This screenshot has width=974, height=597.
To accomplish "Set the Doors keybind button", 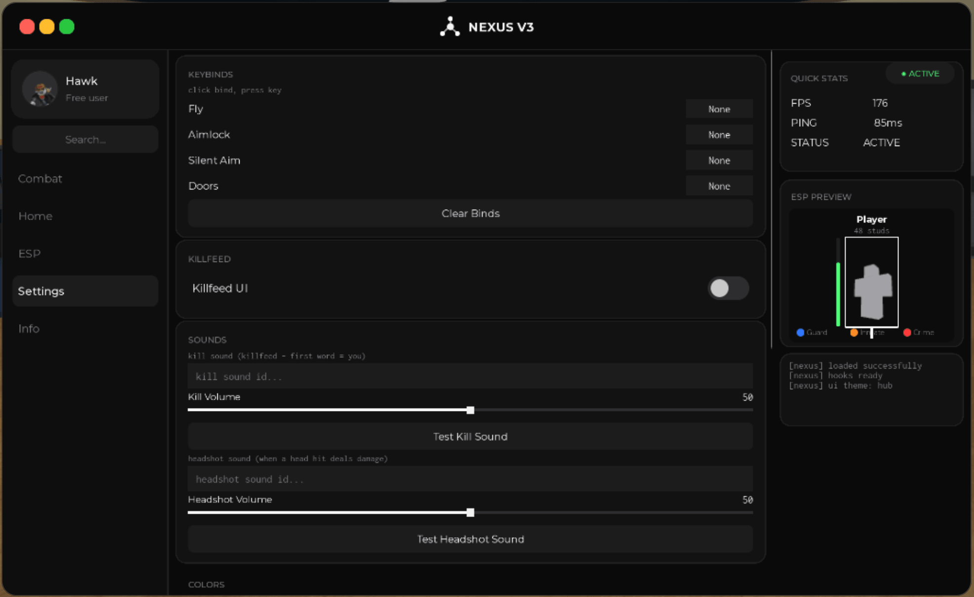I will click(x=719, y=186).
